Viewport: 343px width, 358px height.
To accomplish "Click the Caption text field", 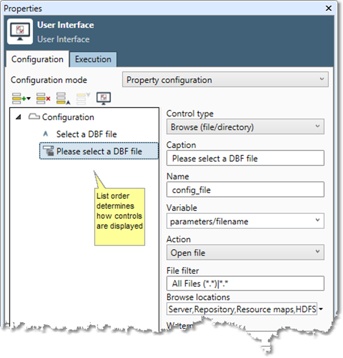I will (245, 158).
